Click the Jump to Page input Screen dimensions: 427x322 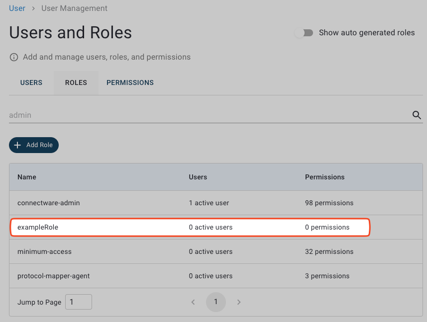[79, 302]
